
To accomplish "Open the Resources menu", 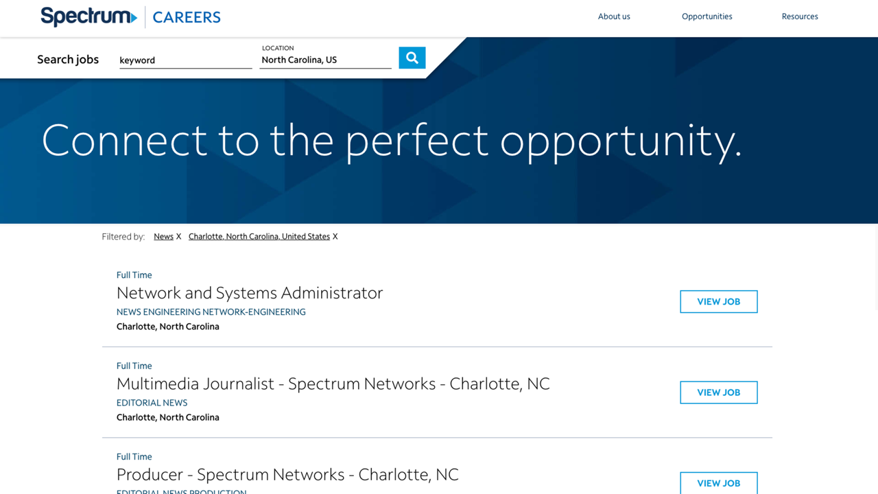I will point(800,16).
